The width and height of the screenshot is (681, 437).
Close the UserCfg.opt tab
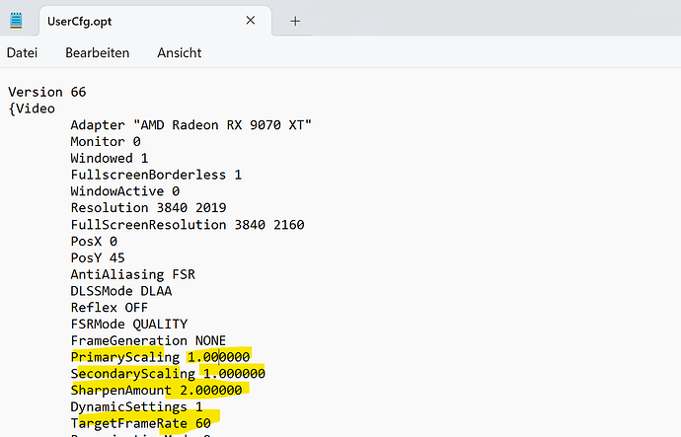[x=250, y=21]
